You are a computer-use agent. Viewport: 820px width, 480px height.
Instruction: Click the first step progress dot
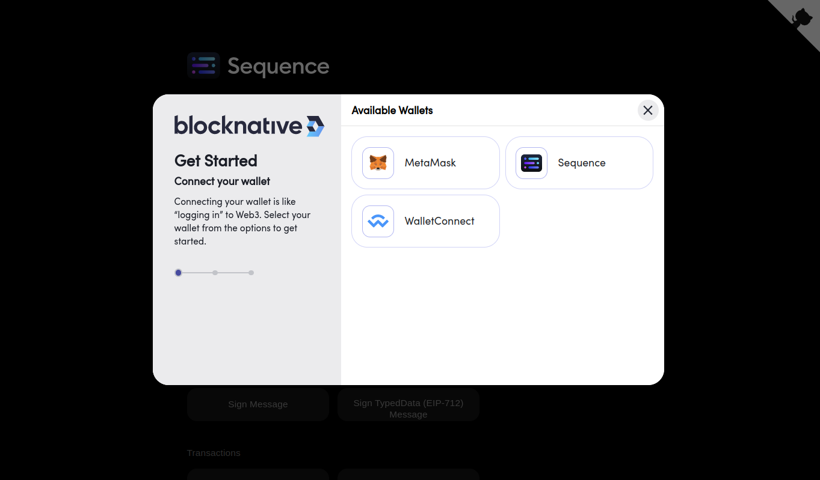(x=178, y=273)
